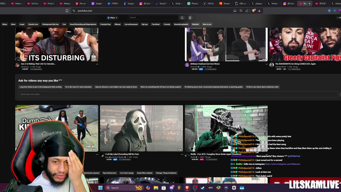Open Steam from the taskbar

[x=203, y=188]
